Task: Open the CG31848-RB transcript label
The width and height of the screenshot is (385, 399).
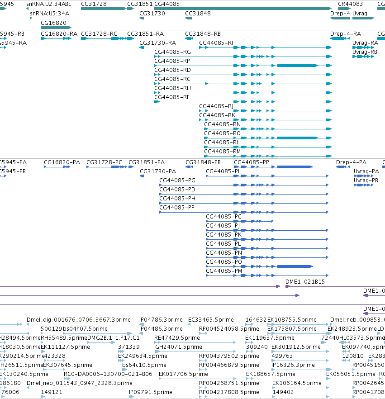Action: (203, 34)
